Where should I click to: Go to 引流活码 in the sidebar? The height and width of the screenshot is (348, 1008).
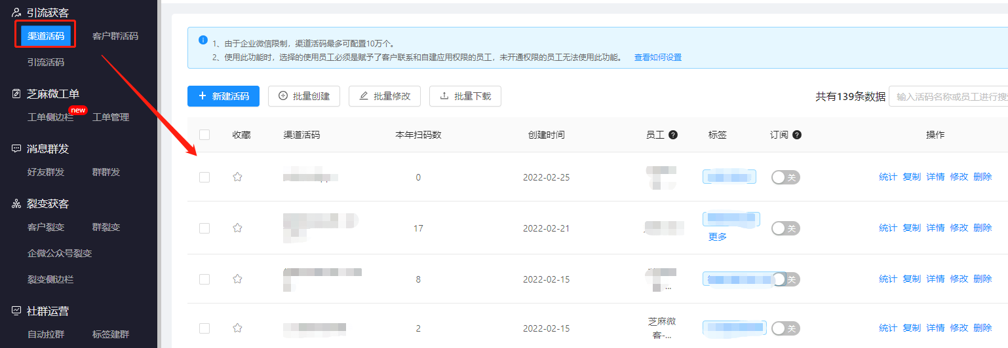pyautogui.click(x=46, y=62)
